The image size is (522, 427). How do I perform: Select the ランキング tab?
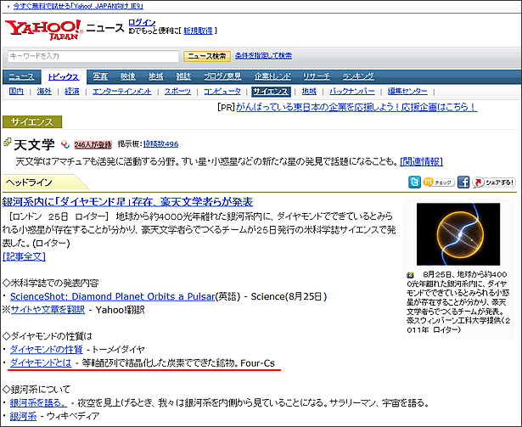(x=358, y=76)
